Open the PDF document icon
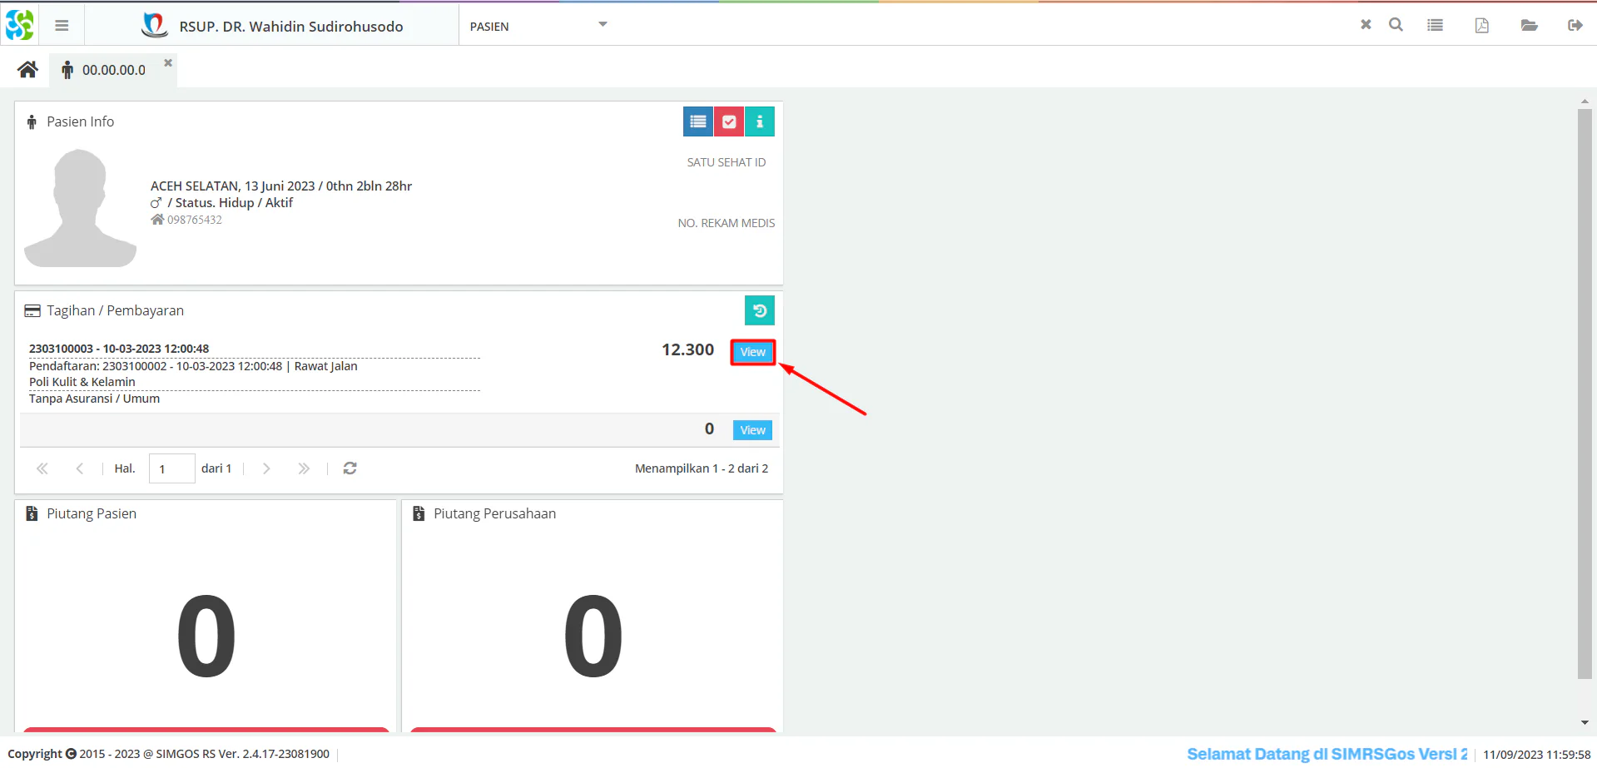This screenshot has width=1597, height=768. 1482,25
